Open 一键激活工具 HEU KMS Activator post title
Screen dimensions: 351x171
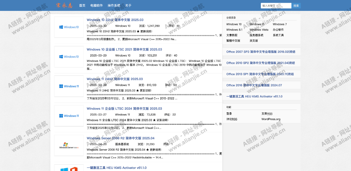click(x=117, y=167)
